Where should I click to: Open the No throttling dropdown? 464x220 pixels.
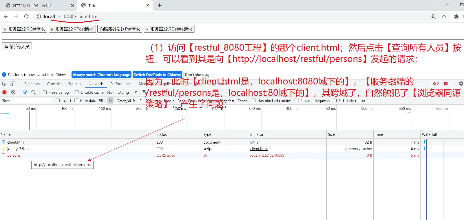(122, 93)
